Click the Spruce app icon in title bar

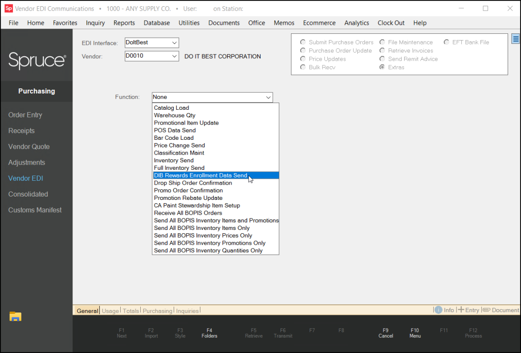click(9, 9)
